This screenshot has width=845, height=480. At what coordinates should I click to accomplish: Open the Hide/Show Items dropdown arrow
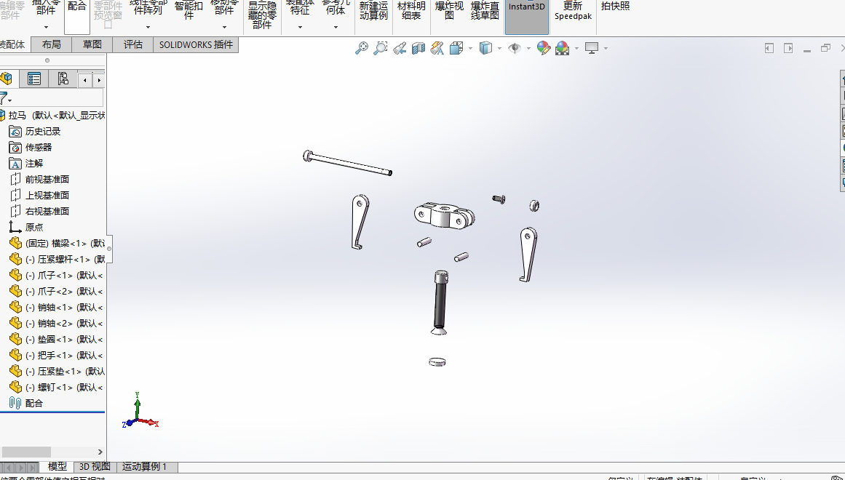pyautogui.click(x=528, y=49)
